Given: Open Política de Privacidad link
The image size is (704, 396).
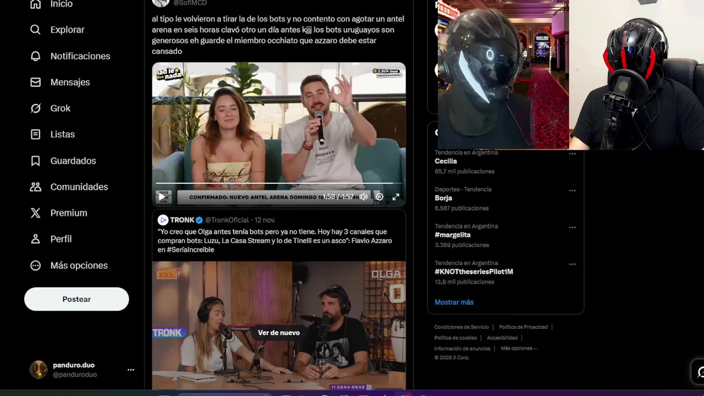Looking at the screenshot, I should pos(523,327).
